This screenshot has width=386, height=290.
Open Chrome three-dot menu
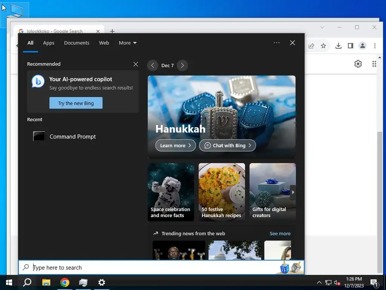(375, 46)
